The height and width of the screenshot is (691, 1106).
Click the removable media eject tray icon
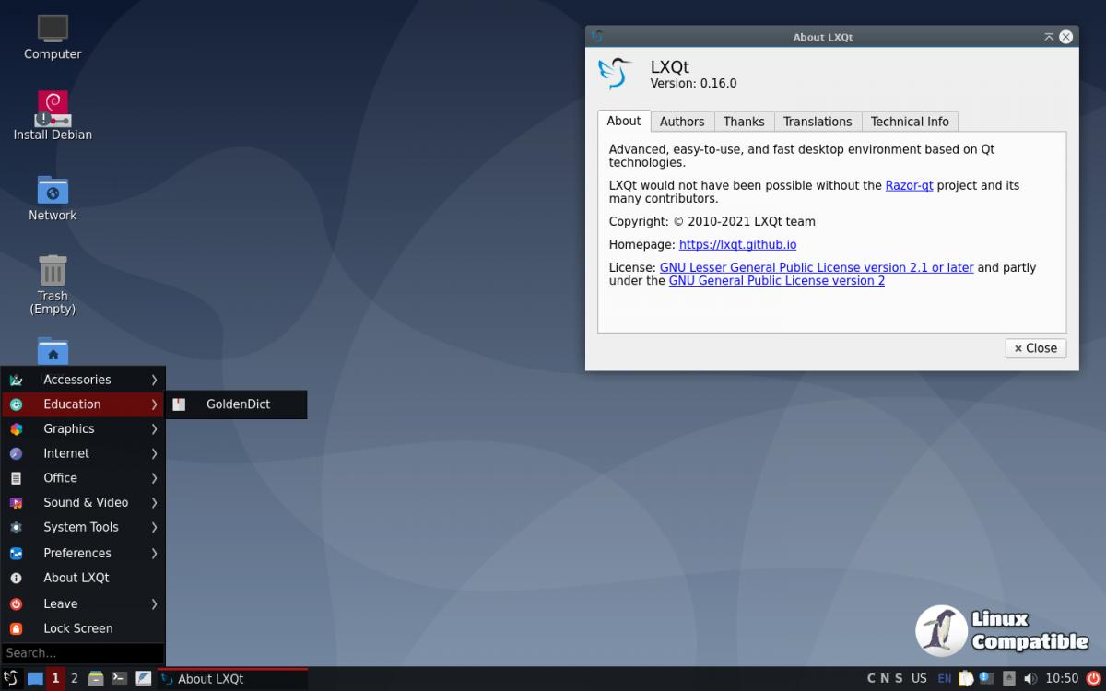point(1009,679)
